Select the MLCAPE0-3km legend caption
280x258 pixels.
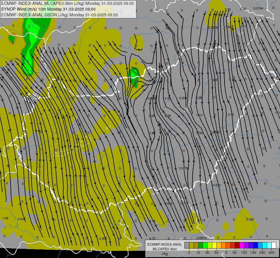point(165,249)
